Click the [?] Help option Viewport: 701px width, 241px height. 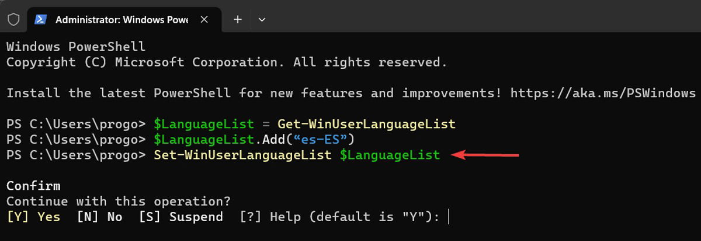coord(269,217)
